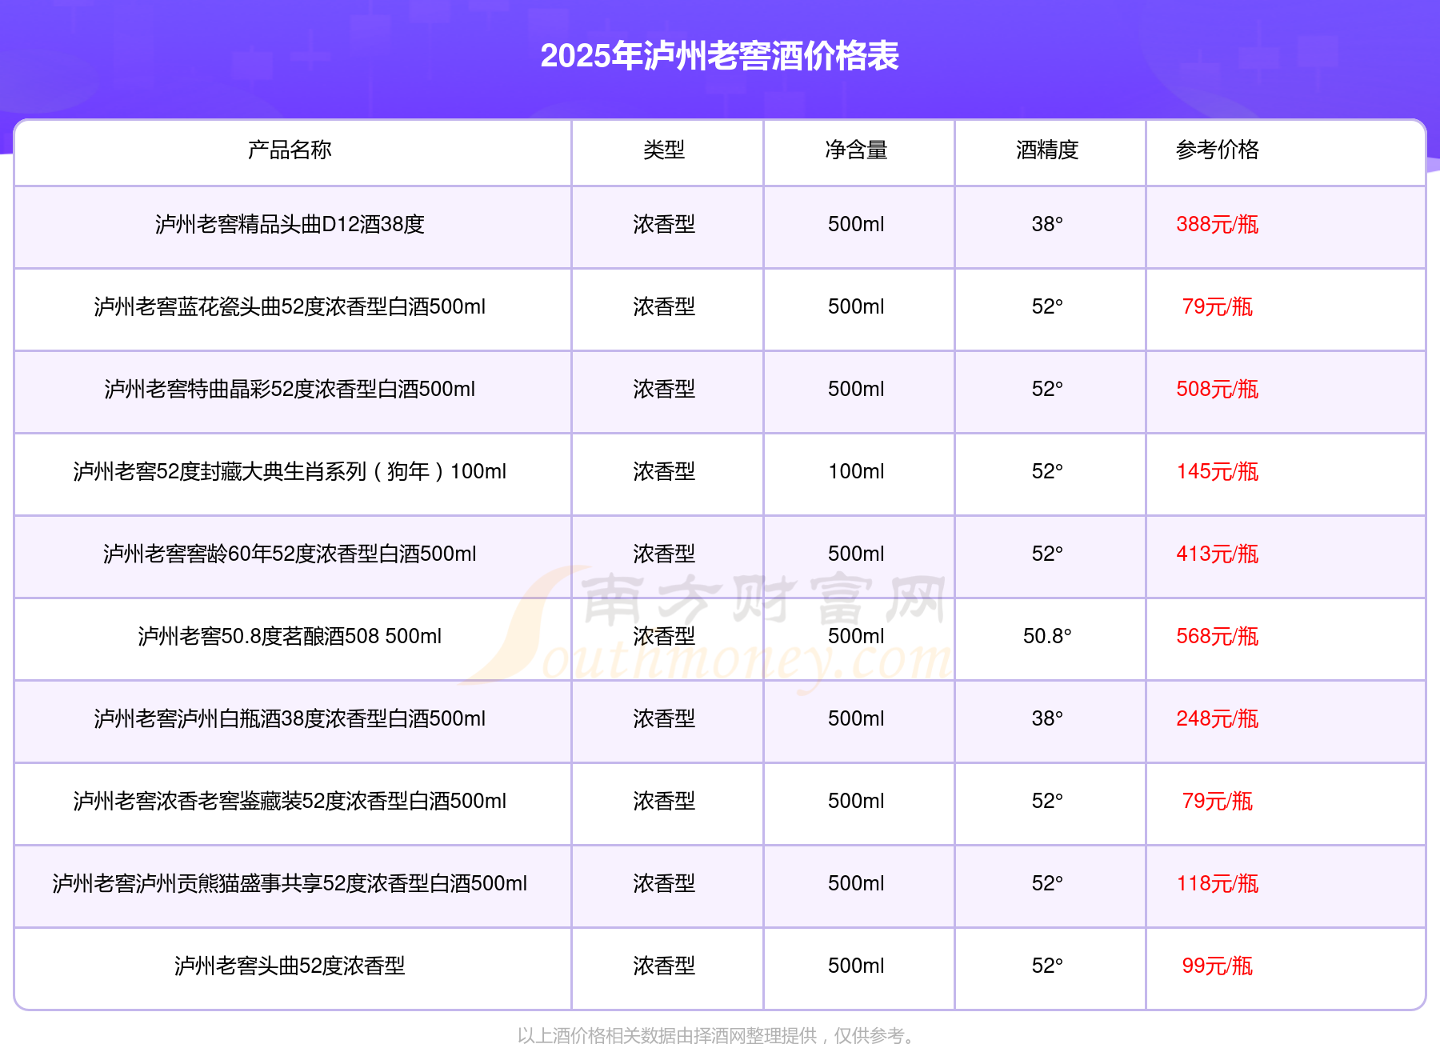Select 500ml net content in 蓝花瓷头曲 row
The height and width of the screenshot is (1048, 1440).
pyautogui.click(x=856, y=306)
